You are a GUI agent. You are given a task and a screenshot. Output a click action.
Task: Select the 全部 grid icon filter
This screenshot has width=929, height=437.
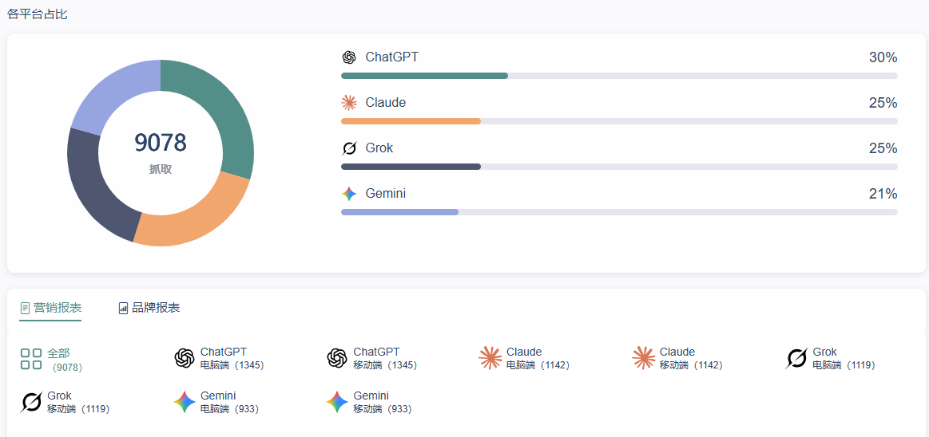click(x=31, y=359)
